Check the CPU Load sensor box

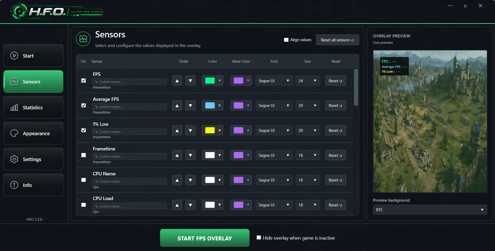pyautogui.click(x=84, y=205)
